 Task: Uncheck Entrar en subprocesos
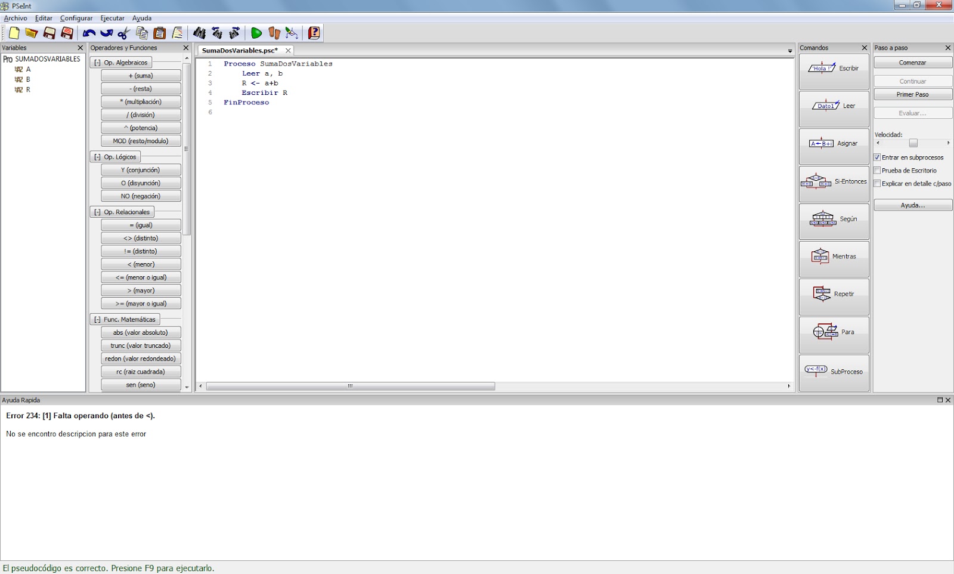pyautogui.click(x=877, y=157)
